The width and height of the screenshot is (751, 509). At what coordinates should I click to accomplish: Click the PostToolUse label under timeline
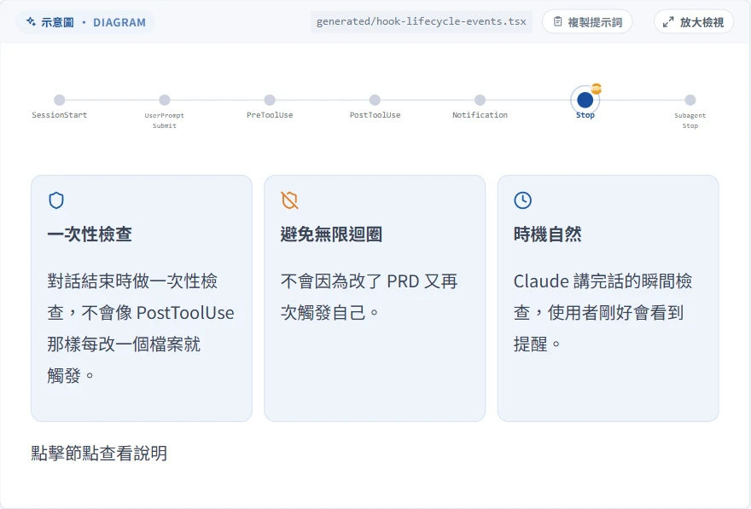pyautogui.click(x=375, y=115)
